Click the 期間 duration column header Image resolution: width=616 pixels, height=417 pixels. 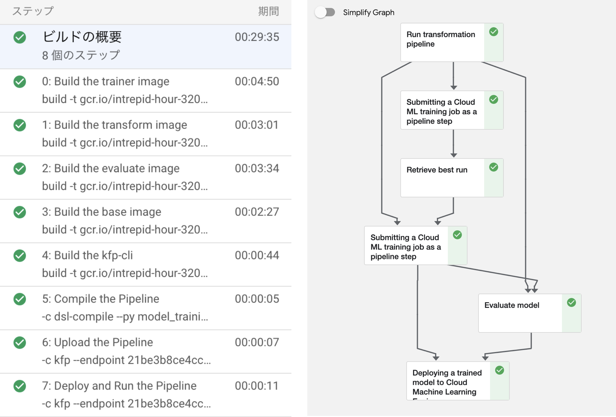[x=268, y=11]
